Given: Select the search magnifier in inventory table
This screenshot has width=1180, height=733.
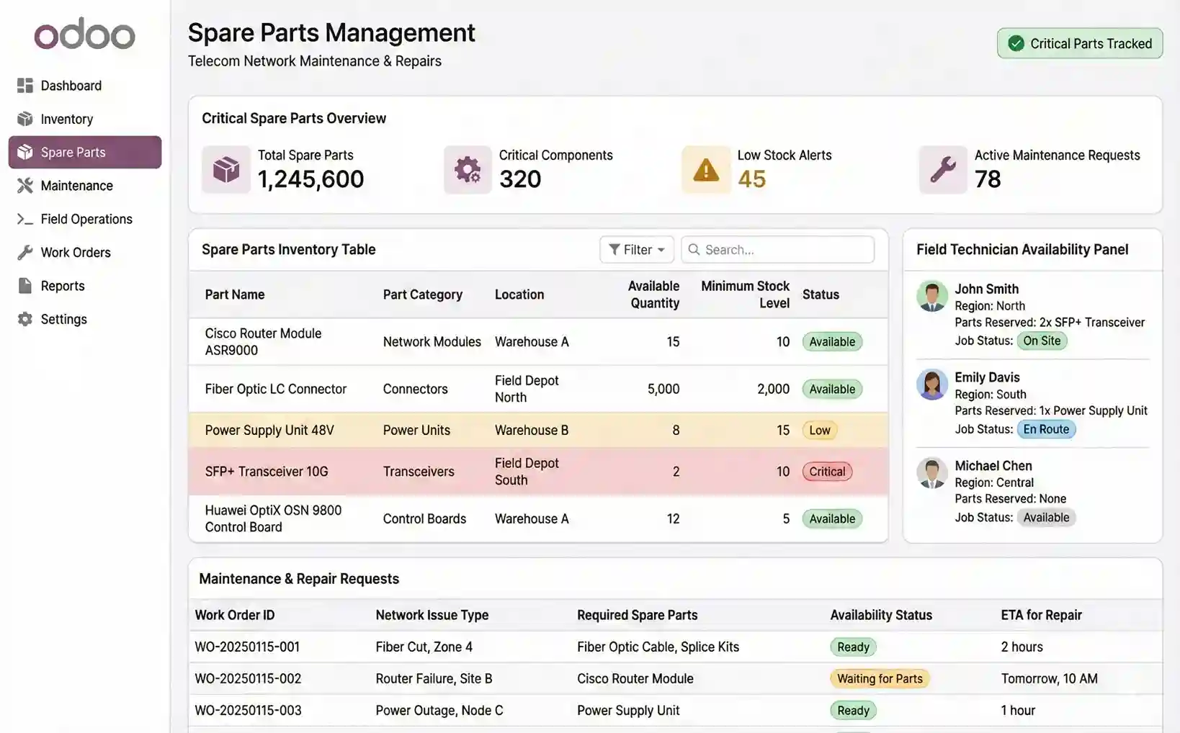Looking at the screenshot, I should pyautogui.click(x=694, y=249).
